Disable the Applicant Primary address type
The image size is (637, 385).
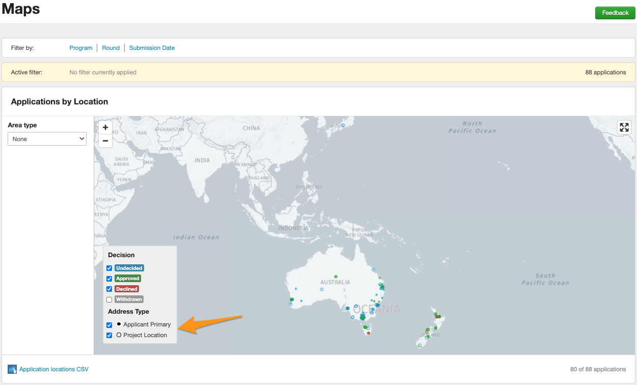[x=109, y=325]
